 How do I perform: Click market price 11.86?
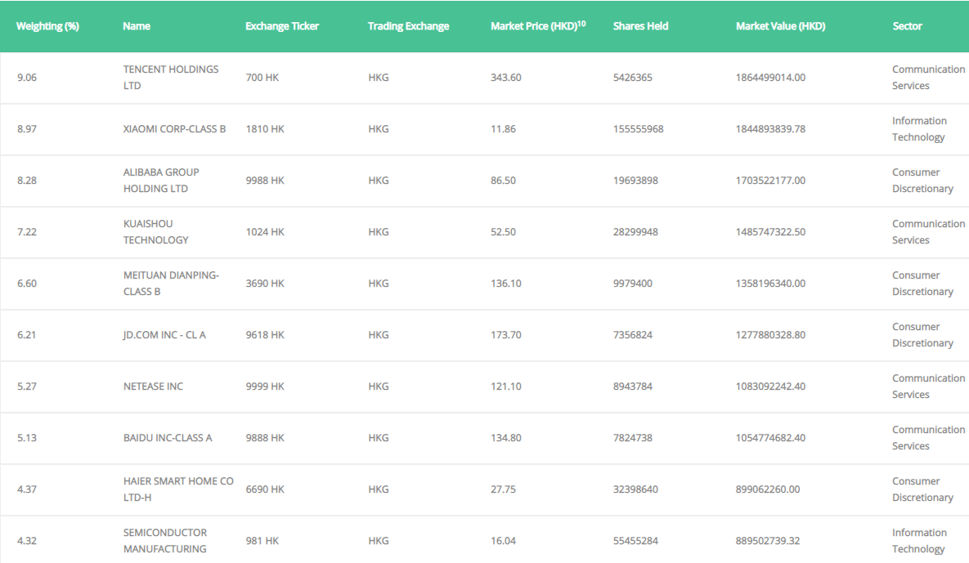503,129
